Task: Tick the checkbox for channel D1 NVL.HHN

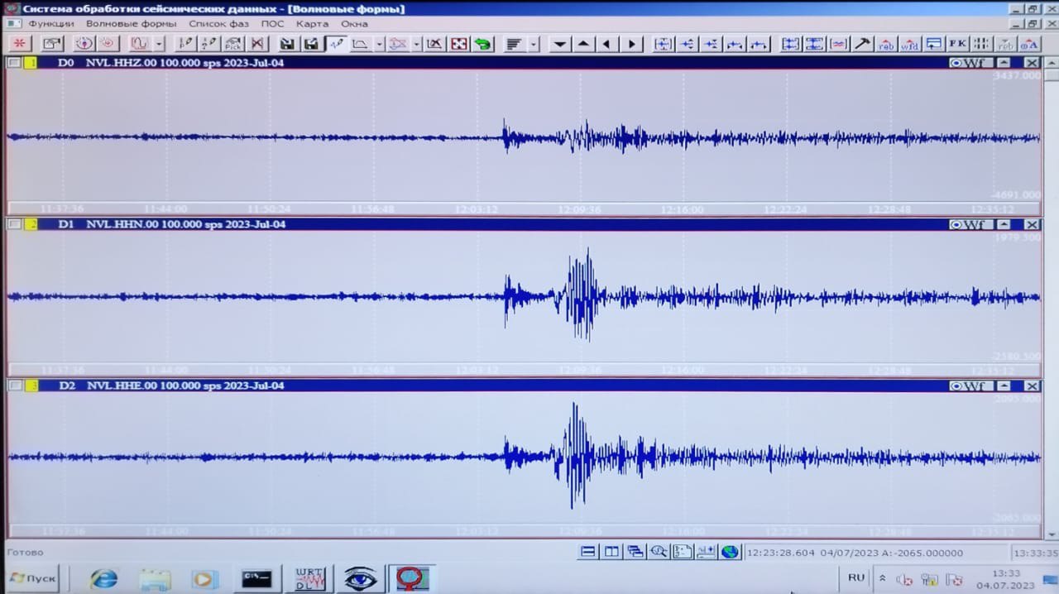Action: pos(14,224)
